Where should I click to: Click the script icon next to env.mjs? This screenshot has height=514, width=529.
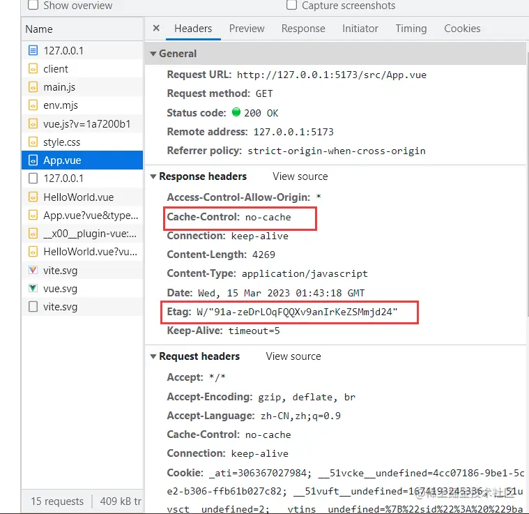pyautogui.click(x=33, y=105)
